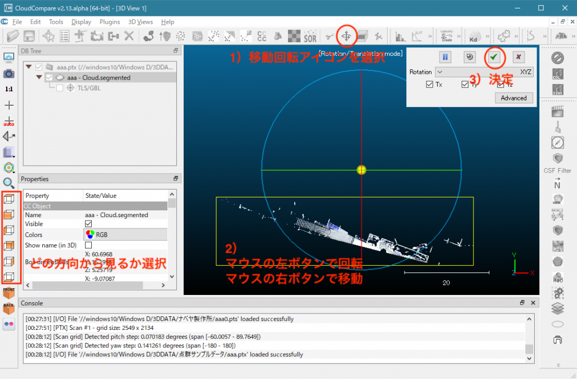The image size is (577, 379).
Task: Enable the TLS/GBL sensor checkbox
Action: [x=60, y=87]
